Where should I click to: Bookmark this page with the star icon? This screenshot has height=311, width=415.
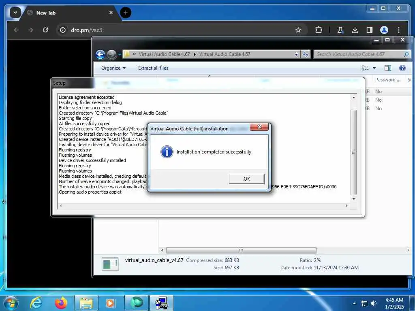point(298,30)
